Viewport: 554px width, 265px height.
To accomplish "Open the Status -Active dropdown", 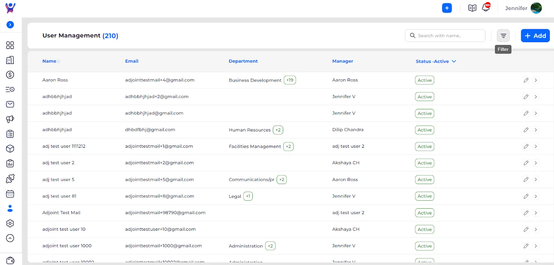I will [436, 61].
